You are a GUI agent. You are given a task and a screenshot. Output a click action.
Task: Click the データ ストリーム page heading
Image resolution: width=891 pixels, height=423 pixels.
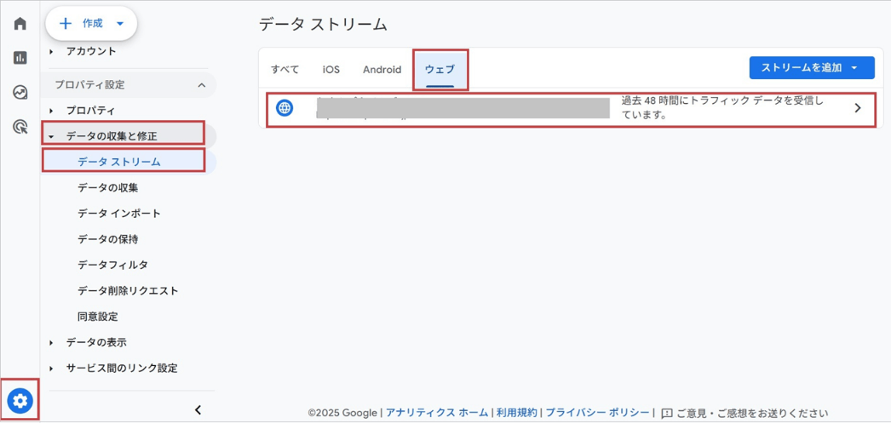pyautogui.click(x=323, y=25)
